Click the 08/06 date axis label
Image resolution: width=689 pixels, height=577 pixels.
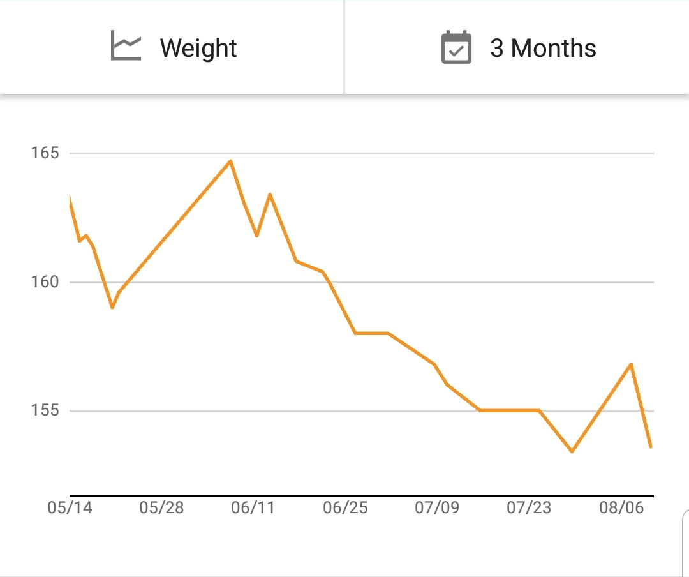621,507
